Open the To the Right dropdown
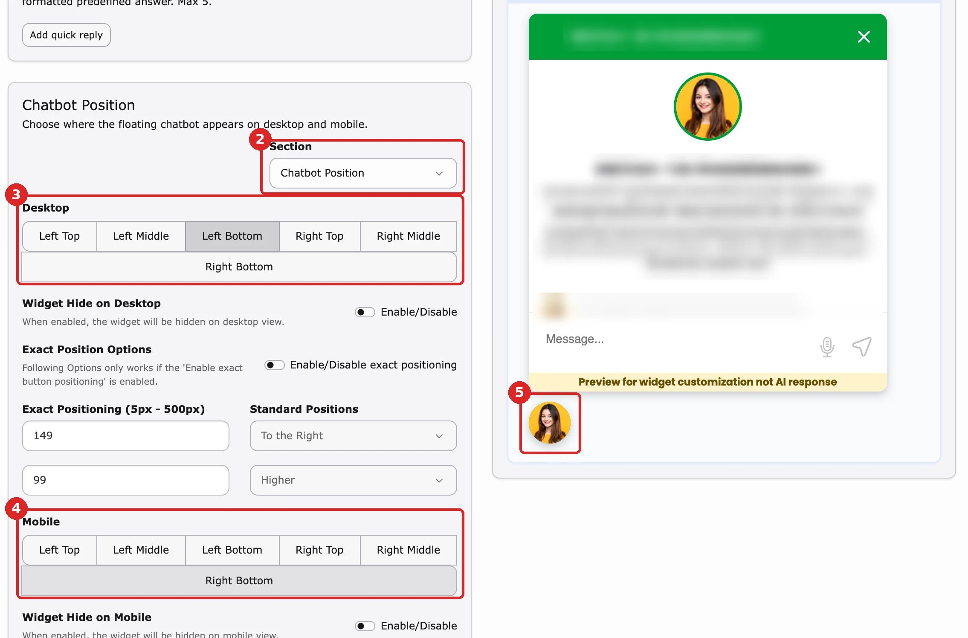The image size is (968, 638). (x=353, y=436)
